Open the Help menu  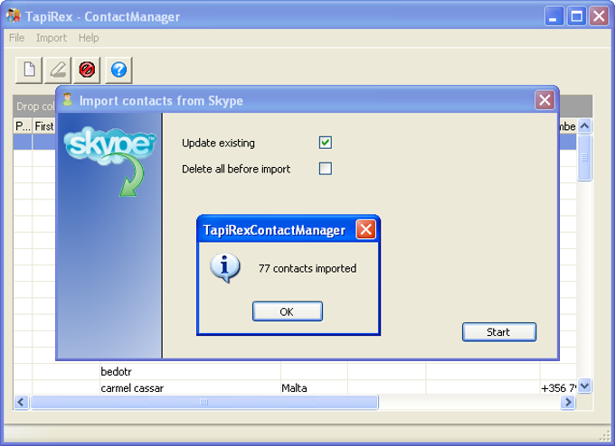[89, 38]
